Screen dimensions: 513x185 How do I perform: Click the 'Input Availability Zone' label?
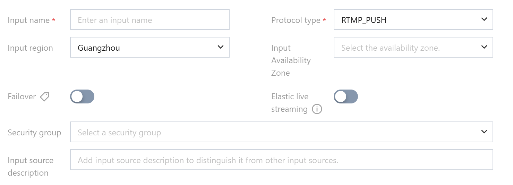point(291,60)
